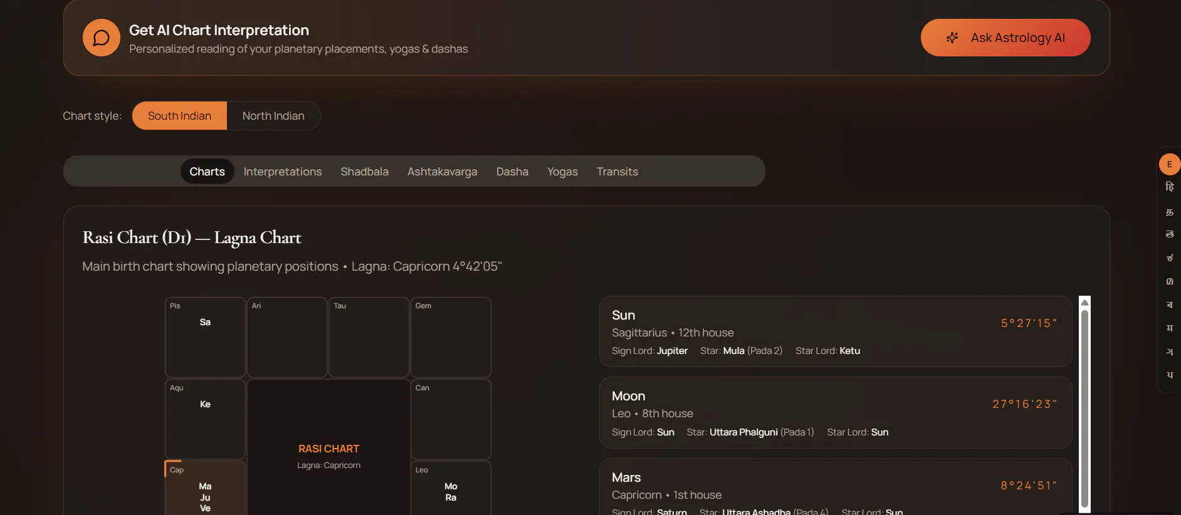Select the Pisces cell with Saturn
The height and width of the screenshot is (515, 1181).
205,337
